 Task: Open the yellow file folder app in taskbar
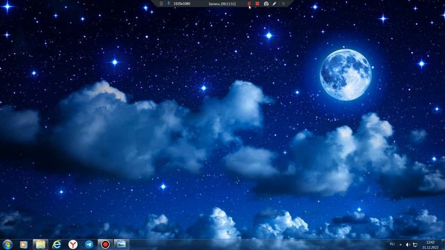click(40, 244)
